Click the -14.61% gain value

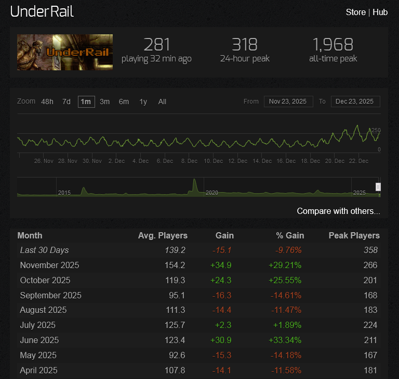pos(286,295)
